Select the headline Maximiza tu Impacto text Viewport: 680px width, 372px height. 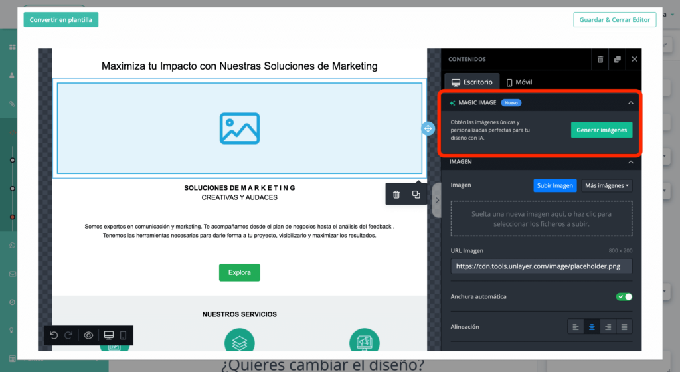point(239,66)
